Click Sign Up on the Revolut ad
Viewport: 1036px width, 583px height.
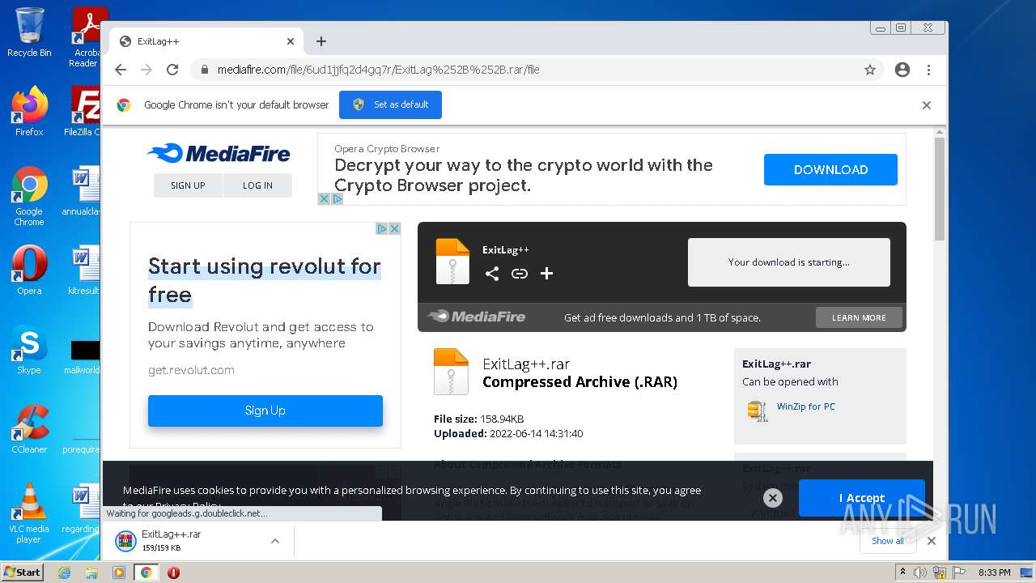pyautogui.click(x=265, y=411)
